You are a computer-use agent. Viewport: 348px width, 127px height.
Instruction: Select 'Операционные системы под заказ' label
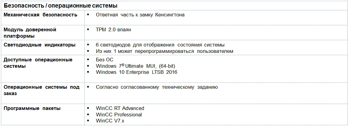point(41,90)
